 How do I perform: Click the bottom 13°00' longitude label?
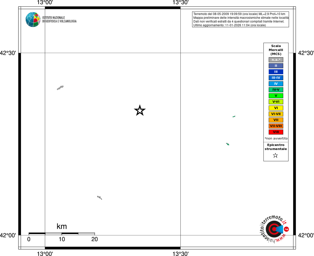click(x=45, y=254)
